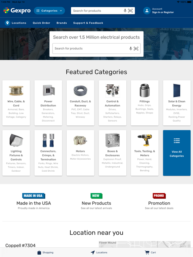Tap barcode scan icon in hero search box
Screen dimensions: 193x257
(x=136, y=49)
